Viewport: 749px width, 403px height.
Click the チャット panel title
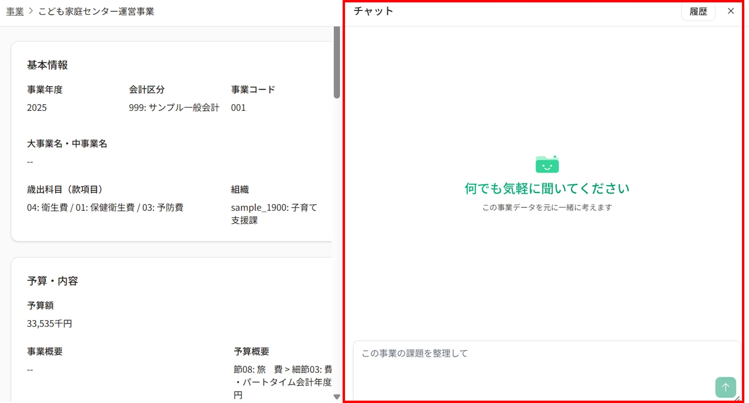click(373, 11)
